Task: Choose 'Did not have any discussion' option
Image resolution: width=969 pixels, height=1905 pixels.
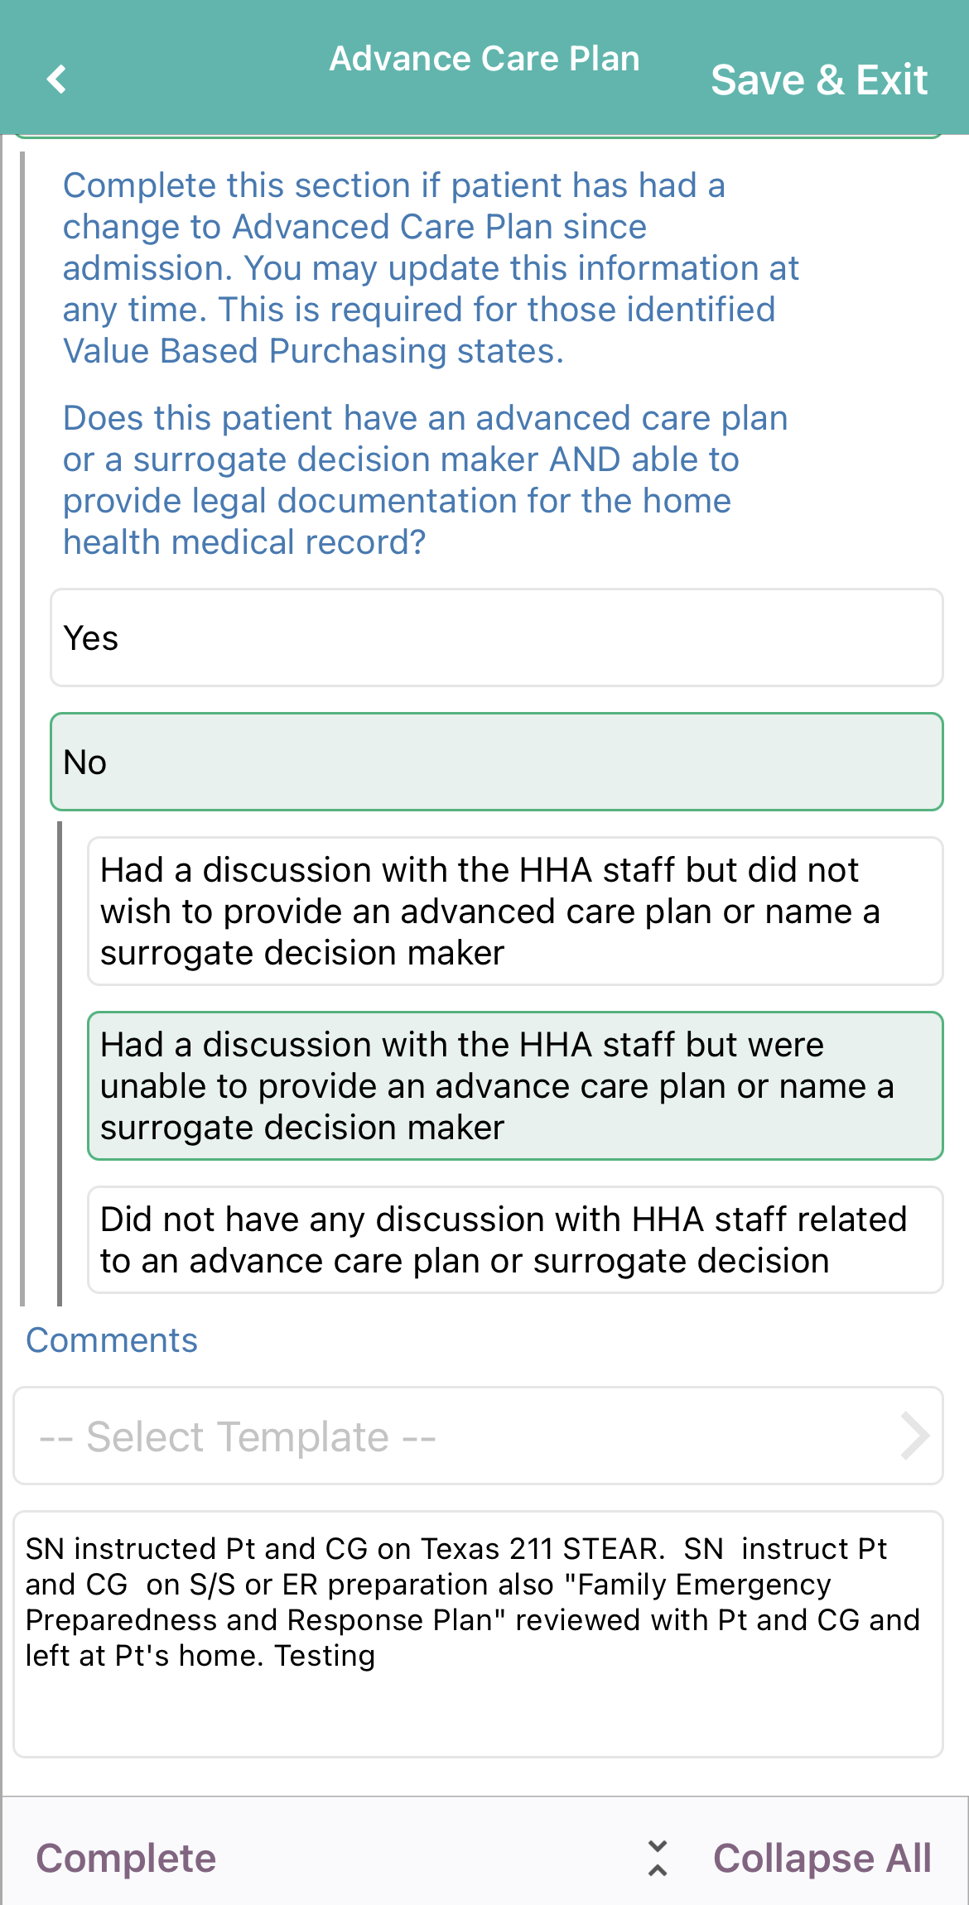Action: pyautogui.click(x=515, y=1239)
